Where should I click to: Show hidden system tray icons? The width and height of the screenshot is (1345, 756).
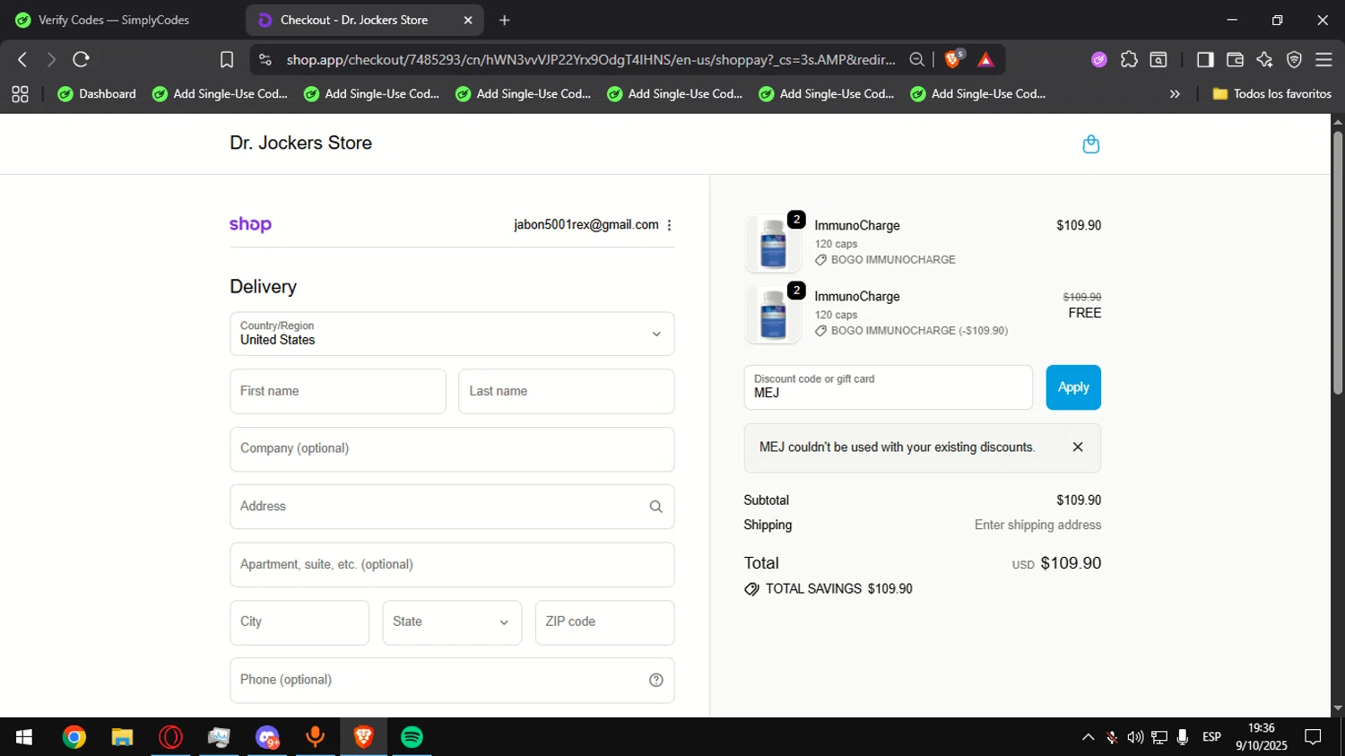[x=1088, y=737]
